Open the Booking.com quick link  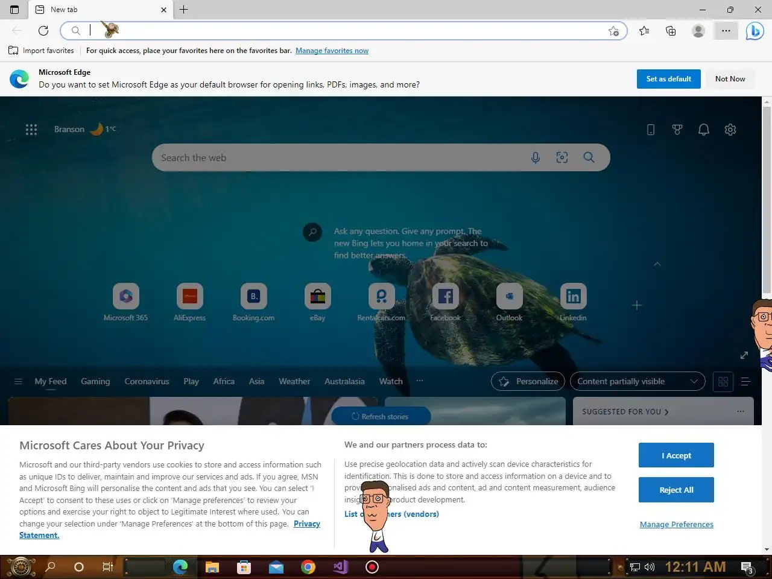tap(253, 302)
